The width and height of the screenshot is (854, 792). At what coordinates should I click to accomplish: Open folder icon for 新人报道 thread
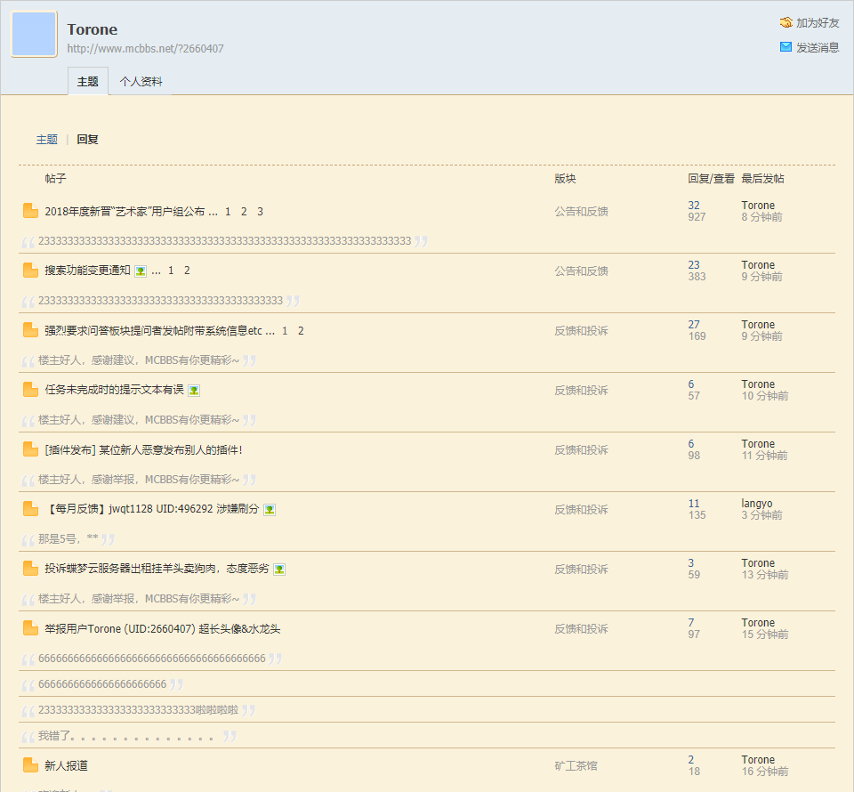tap(30, 765)
